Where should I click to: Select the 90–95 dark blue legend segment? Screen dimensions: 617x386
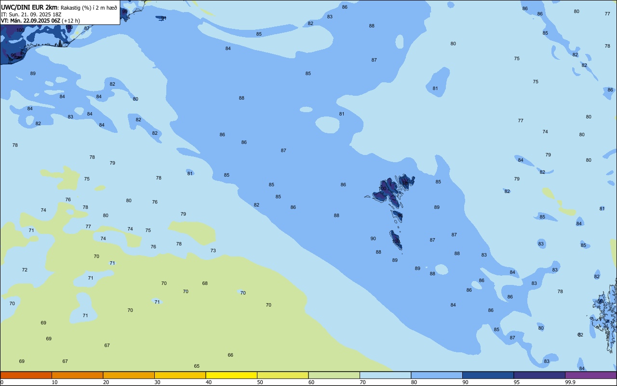[x=488, y=375]
